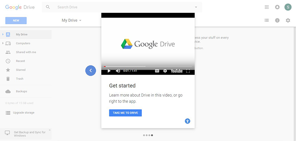296x141 pixels.
Task: Enter fullscreen in the video player
Action: click(x=188, y=71)
